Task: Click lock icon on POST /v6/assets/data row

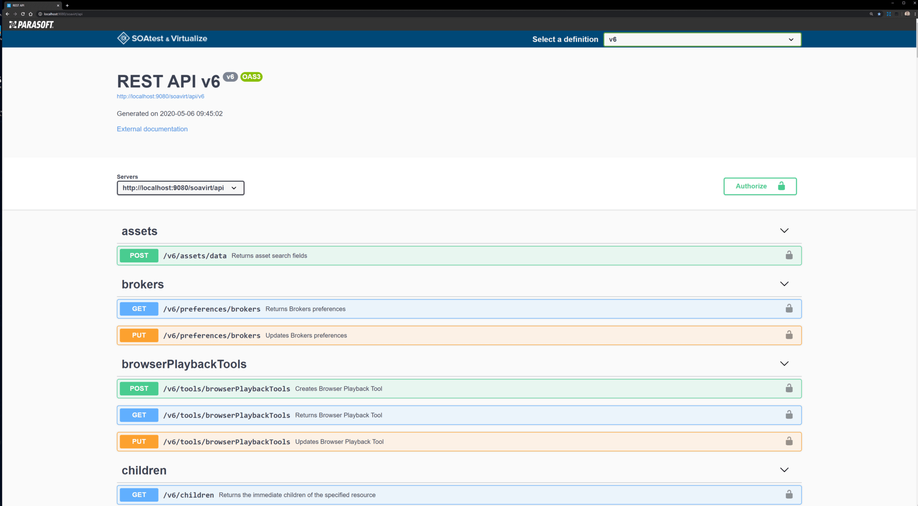Action: point(789,255)
